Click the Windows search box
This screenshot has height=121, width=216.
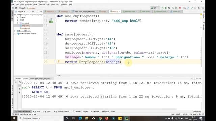point(41,118)
